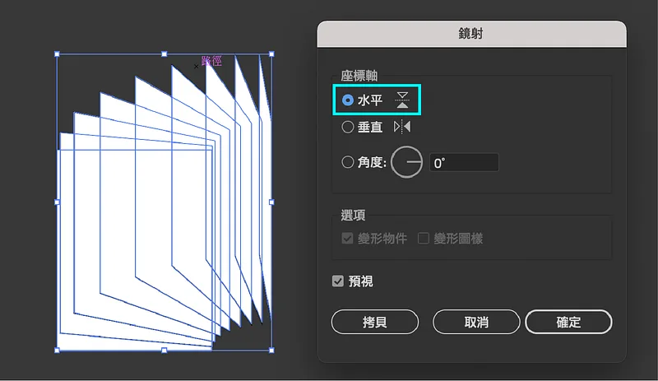Click the 取消 cancel button
658x381 pixels.
[476, 322]
